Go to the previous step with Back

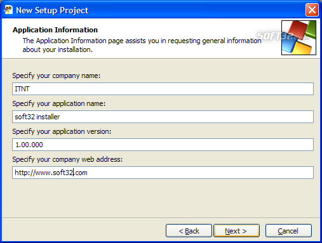[189, 231]
